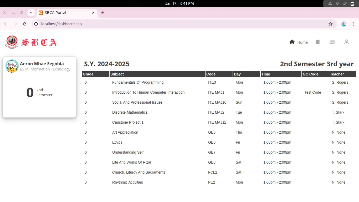Click Aeron Mhae Segobia's avatar picture

(12, 66)
